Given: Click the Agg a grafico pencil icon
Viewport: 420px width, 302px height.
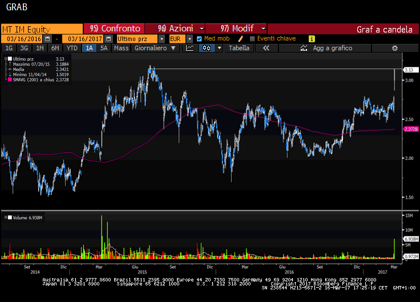Looking at the screenshot, I should pyautogui.click(x=304, y=49).
